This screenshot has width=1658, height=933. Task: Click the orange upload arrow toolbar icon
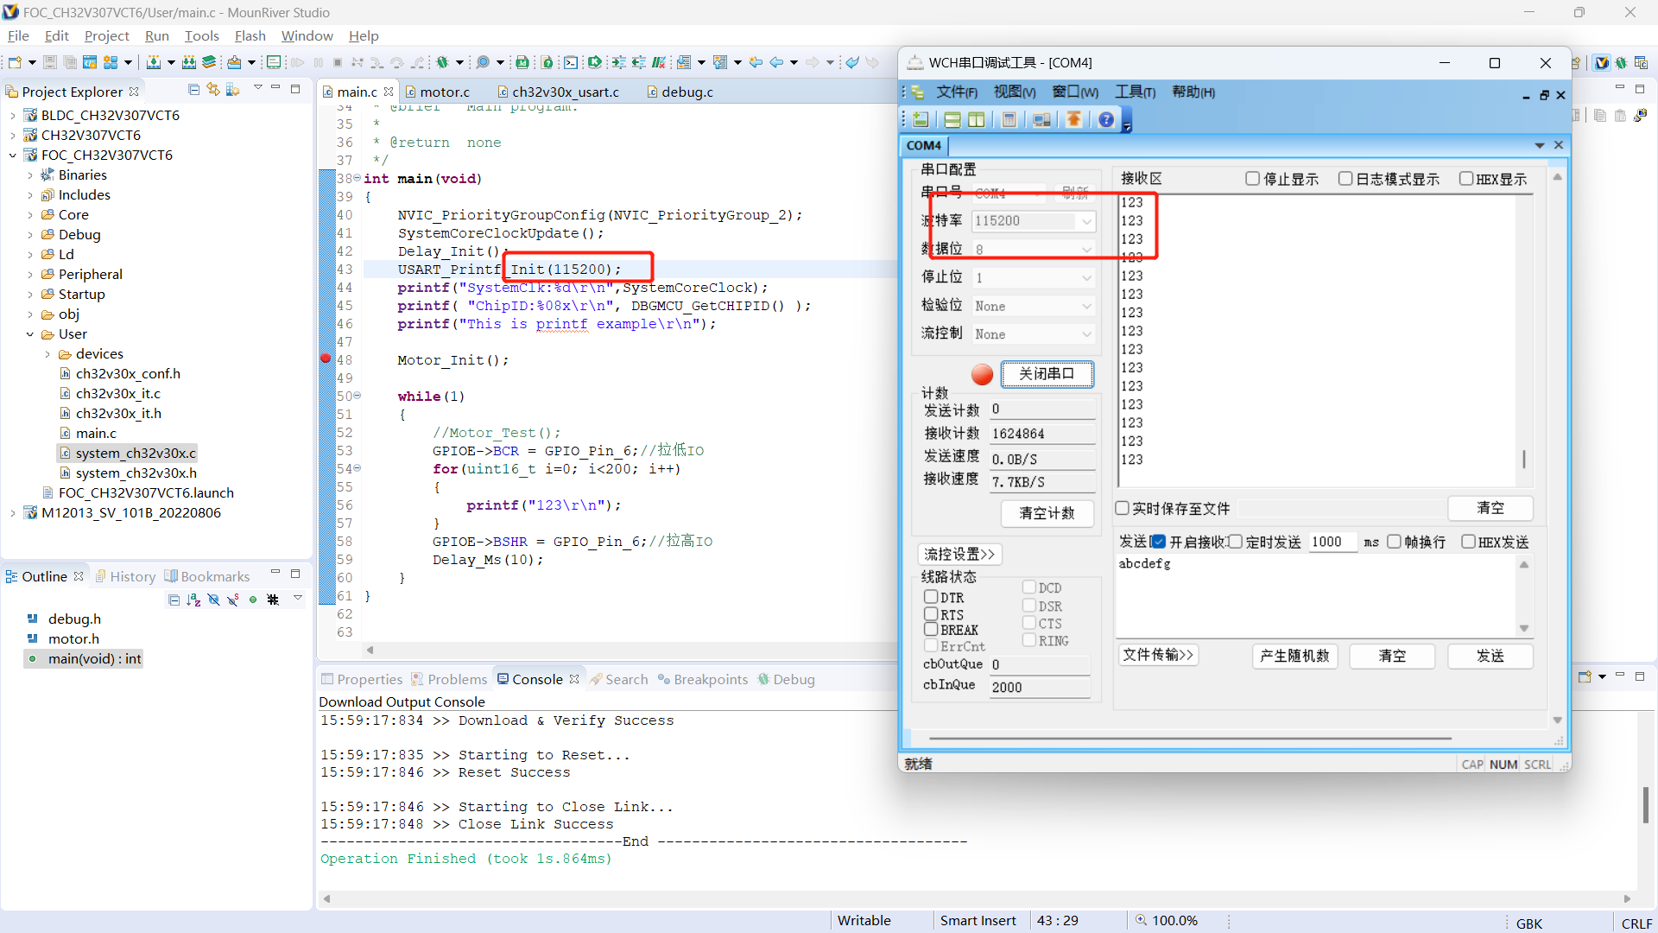(x=1073, y=120)
